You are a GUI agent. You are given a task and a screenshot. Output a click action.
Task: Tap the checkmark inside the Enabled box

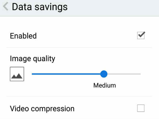pyautogui.click(x=142, y=34)
